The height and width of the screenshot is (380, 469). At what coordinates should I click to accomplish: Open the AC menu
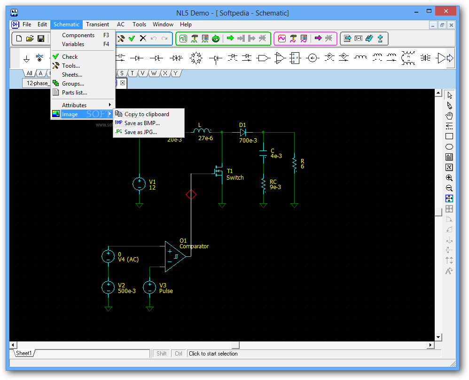click(121, 24)
